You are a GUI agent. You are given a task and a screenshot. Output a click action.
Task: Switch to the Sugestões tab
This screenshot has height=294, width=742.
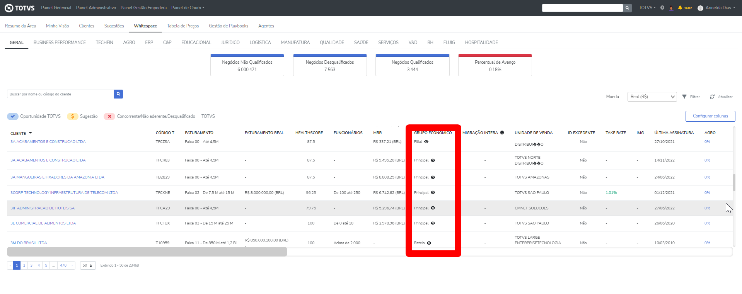(114, 26)
